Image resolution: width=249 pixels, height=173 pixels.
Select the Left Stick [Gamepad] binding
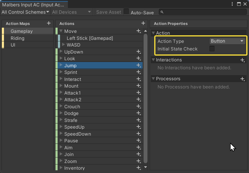(x=90, y=38)
